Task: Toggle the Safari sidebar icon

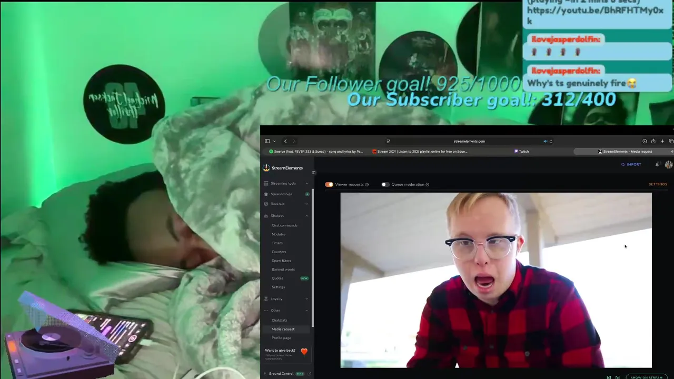Action: pyautogui.click(x=267, y=141)
